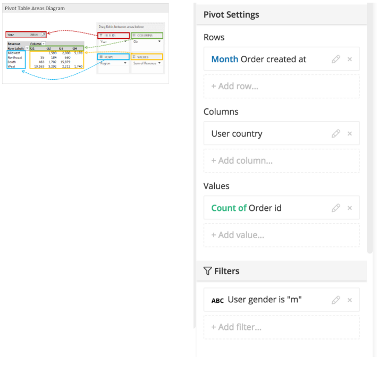Remove the Count of Order id value

(350, 208)
